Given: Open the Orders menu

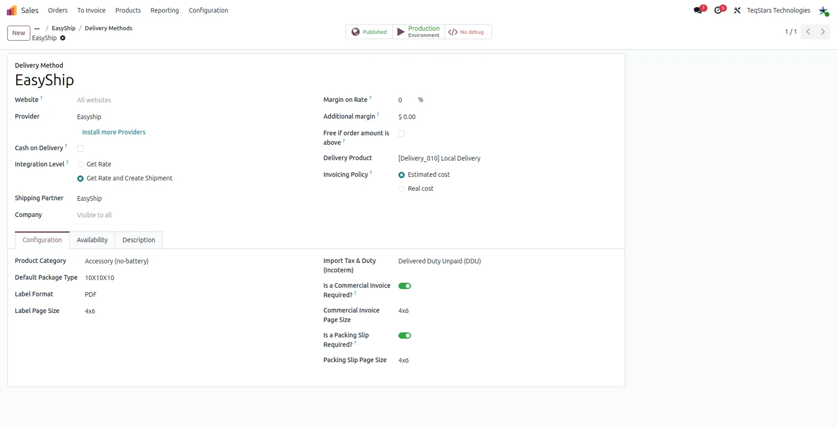Looking at the screenshot, I should click(x=58, y=10).
